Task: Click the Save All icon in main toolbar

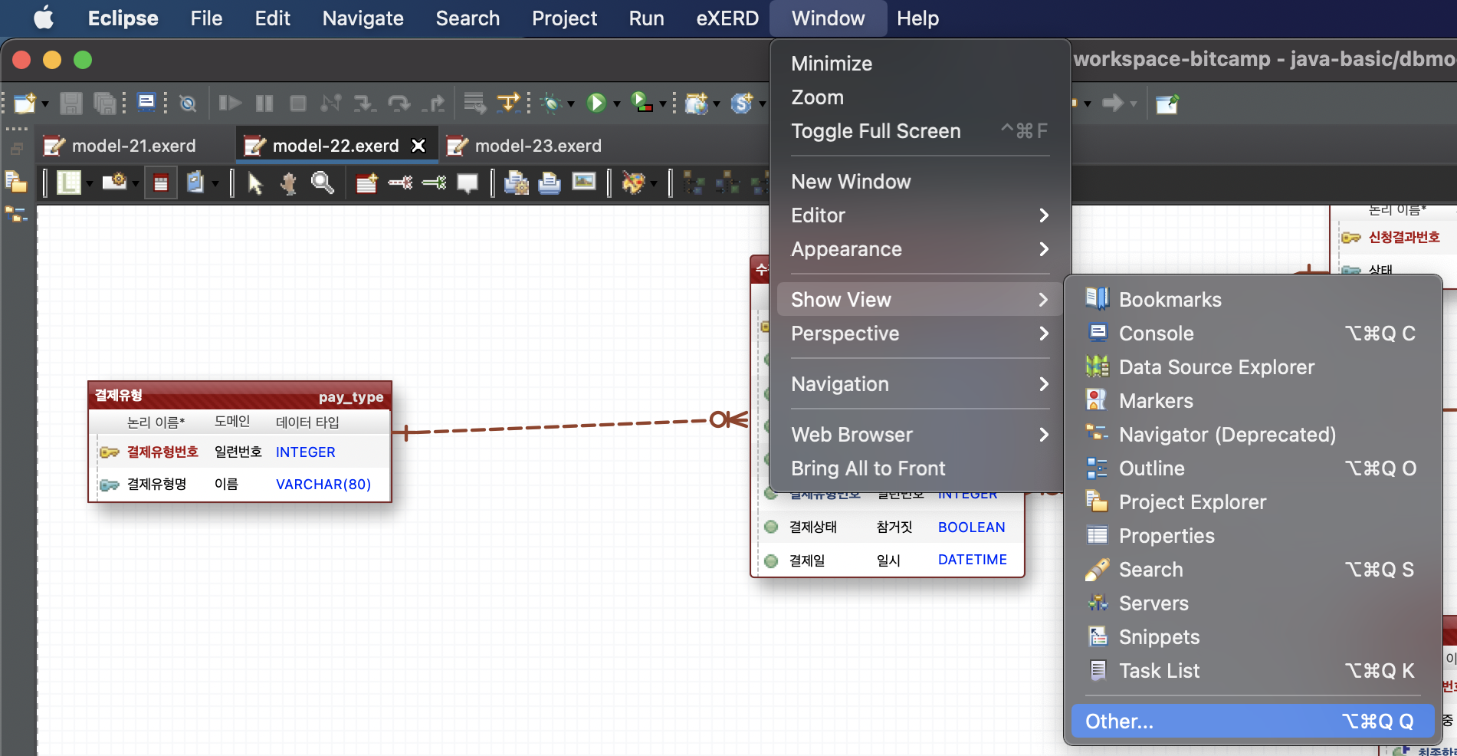Action: [x=105, y=103]
